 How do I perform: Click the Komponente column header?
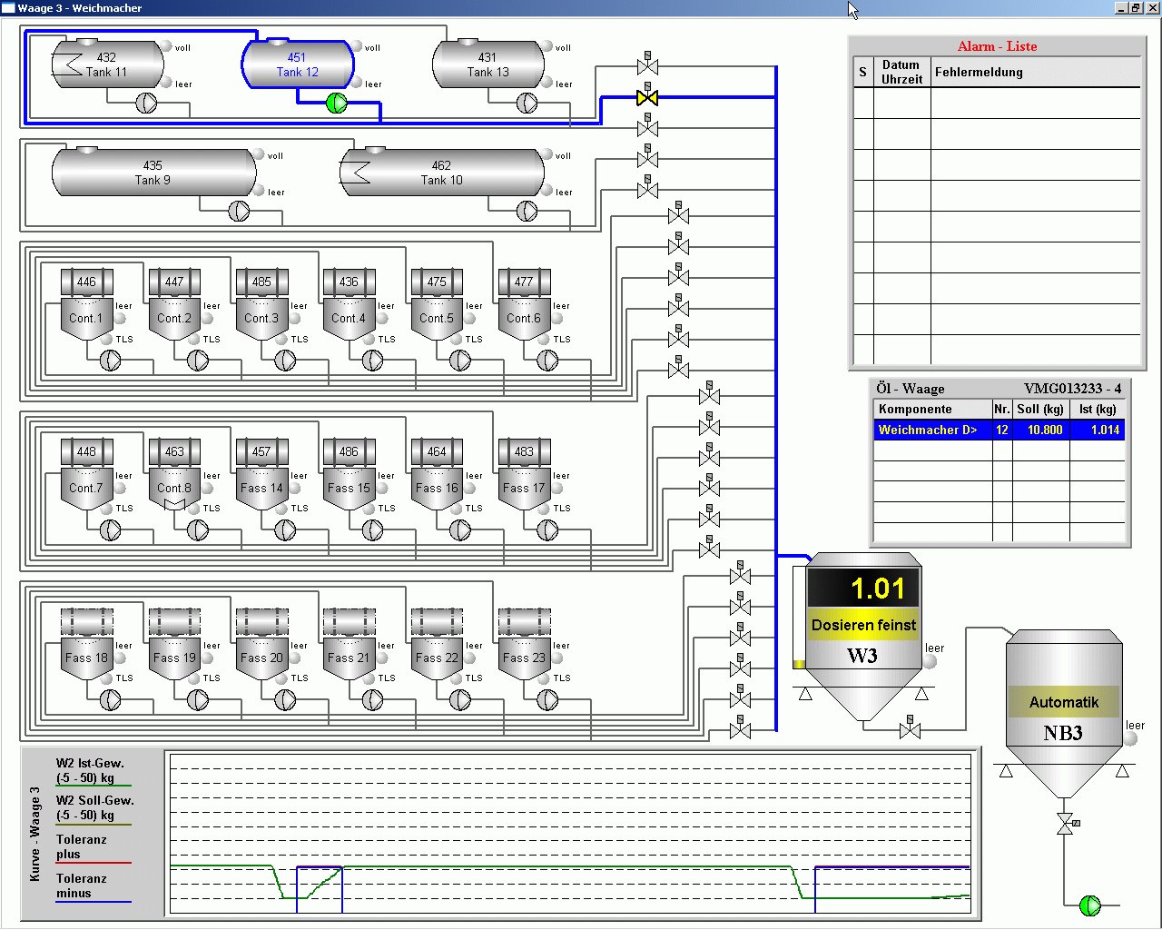pos(932,409)
